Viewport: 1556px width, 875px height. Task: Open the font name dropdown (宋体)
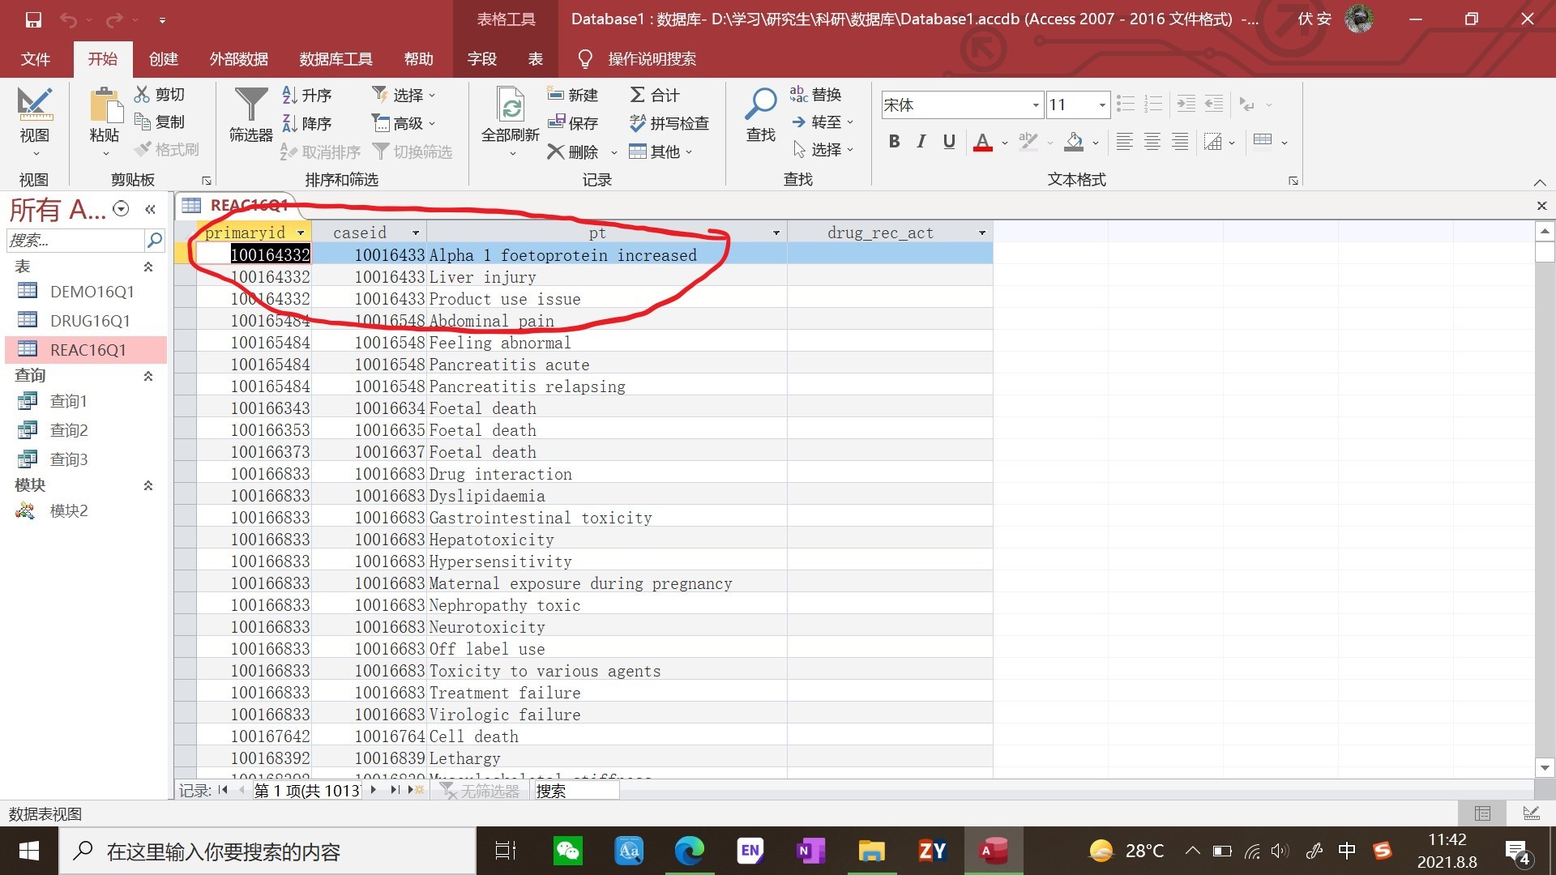[x=1035, y=105]
